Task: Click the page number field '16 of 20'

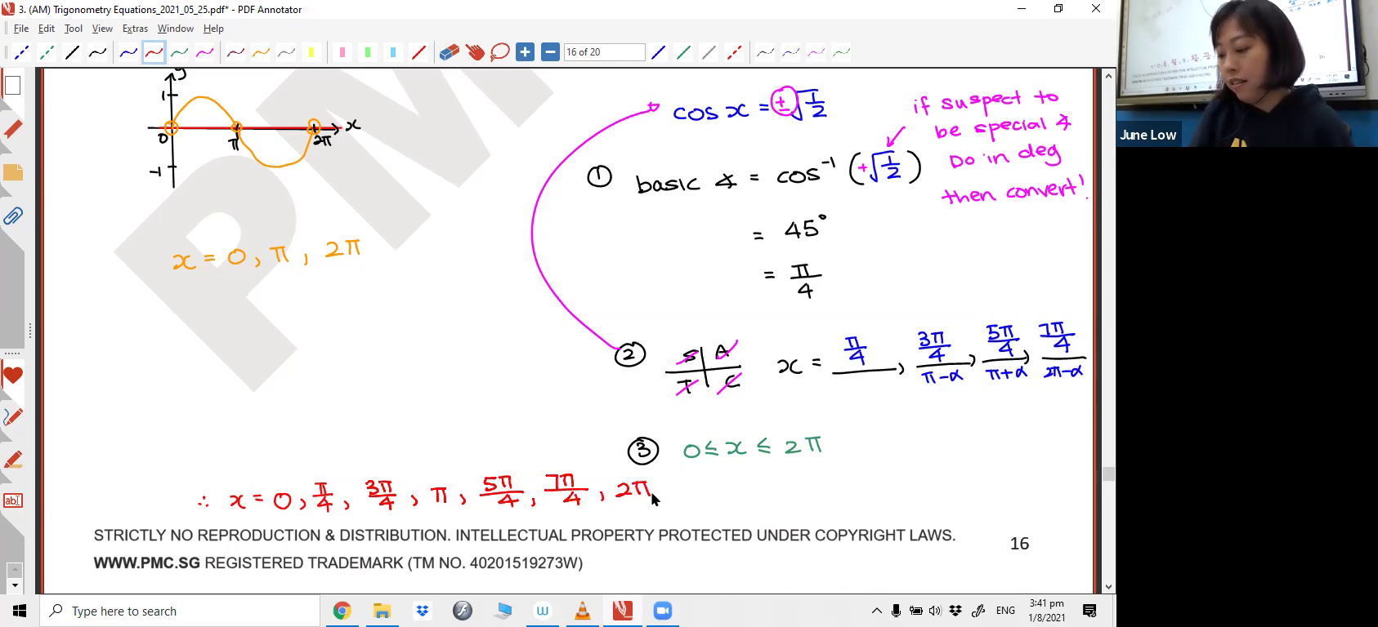Action: [604, 52]
